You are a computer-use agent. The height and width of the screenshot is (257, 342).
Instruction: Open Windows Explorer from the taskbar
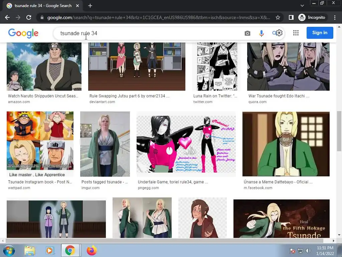30,251
